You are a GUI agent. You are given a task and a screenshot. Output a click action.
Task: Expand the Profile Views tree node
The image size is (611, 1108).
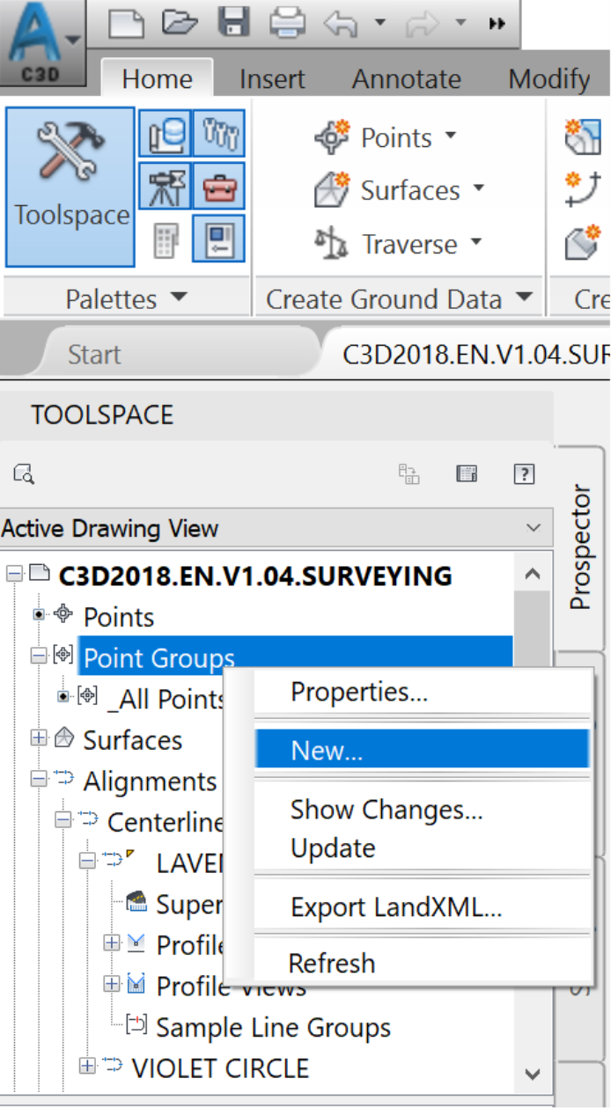(111, 985)
